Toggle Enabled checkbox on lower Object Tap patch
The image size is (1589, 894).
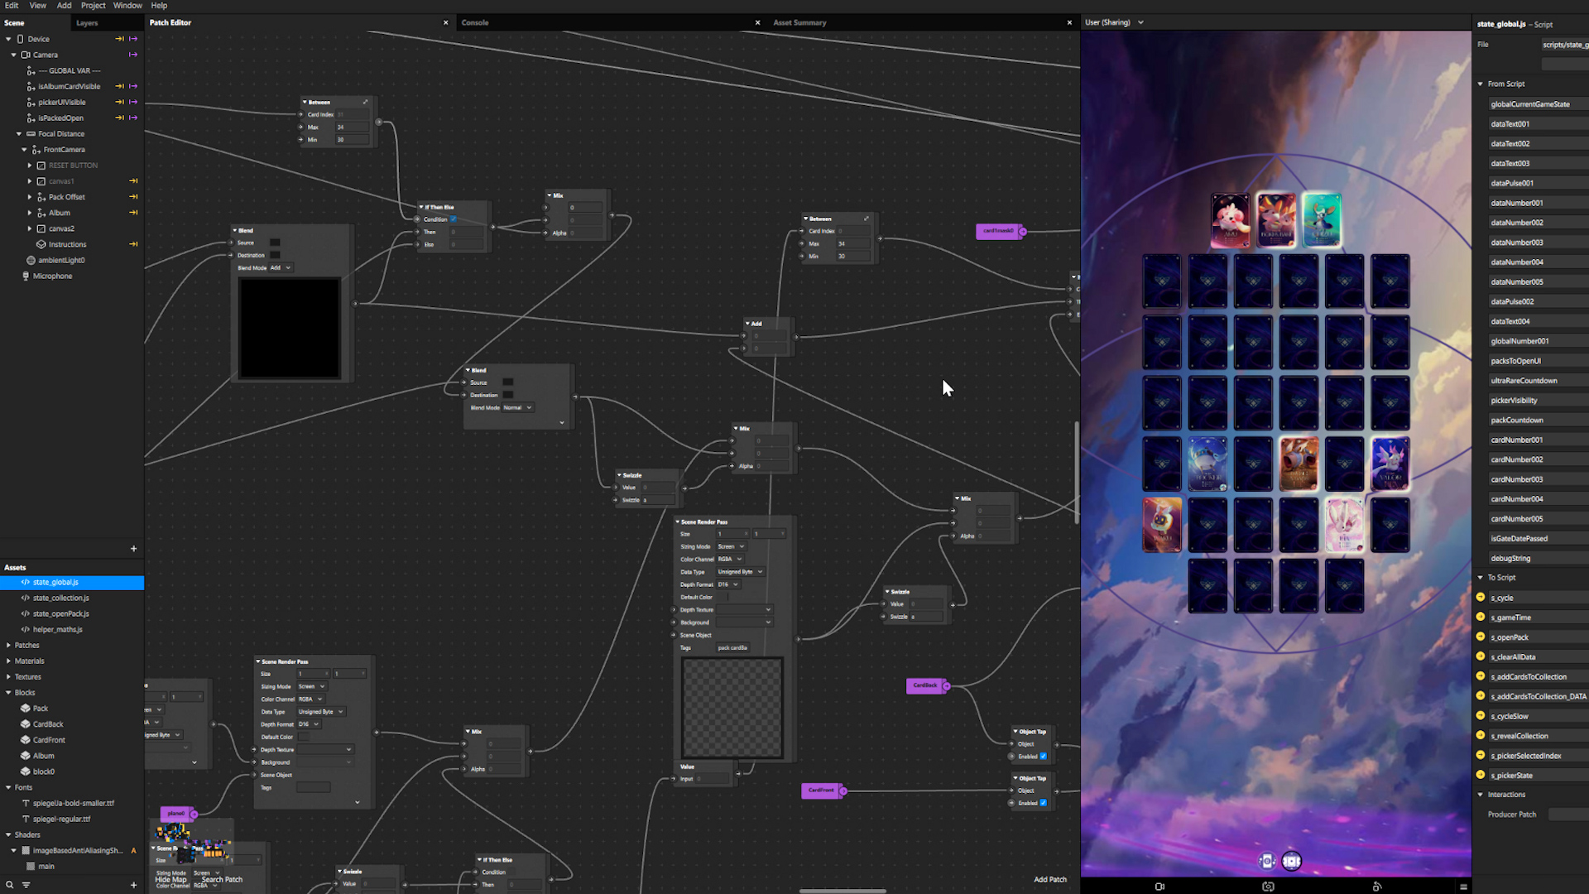point(1043,803)
